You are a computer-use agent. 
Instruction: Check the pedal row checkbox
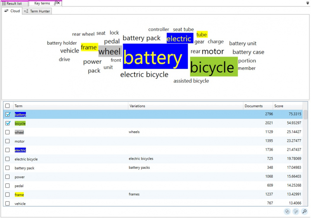point(7,186)
